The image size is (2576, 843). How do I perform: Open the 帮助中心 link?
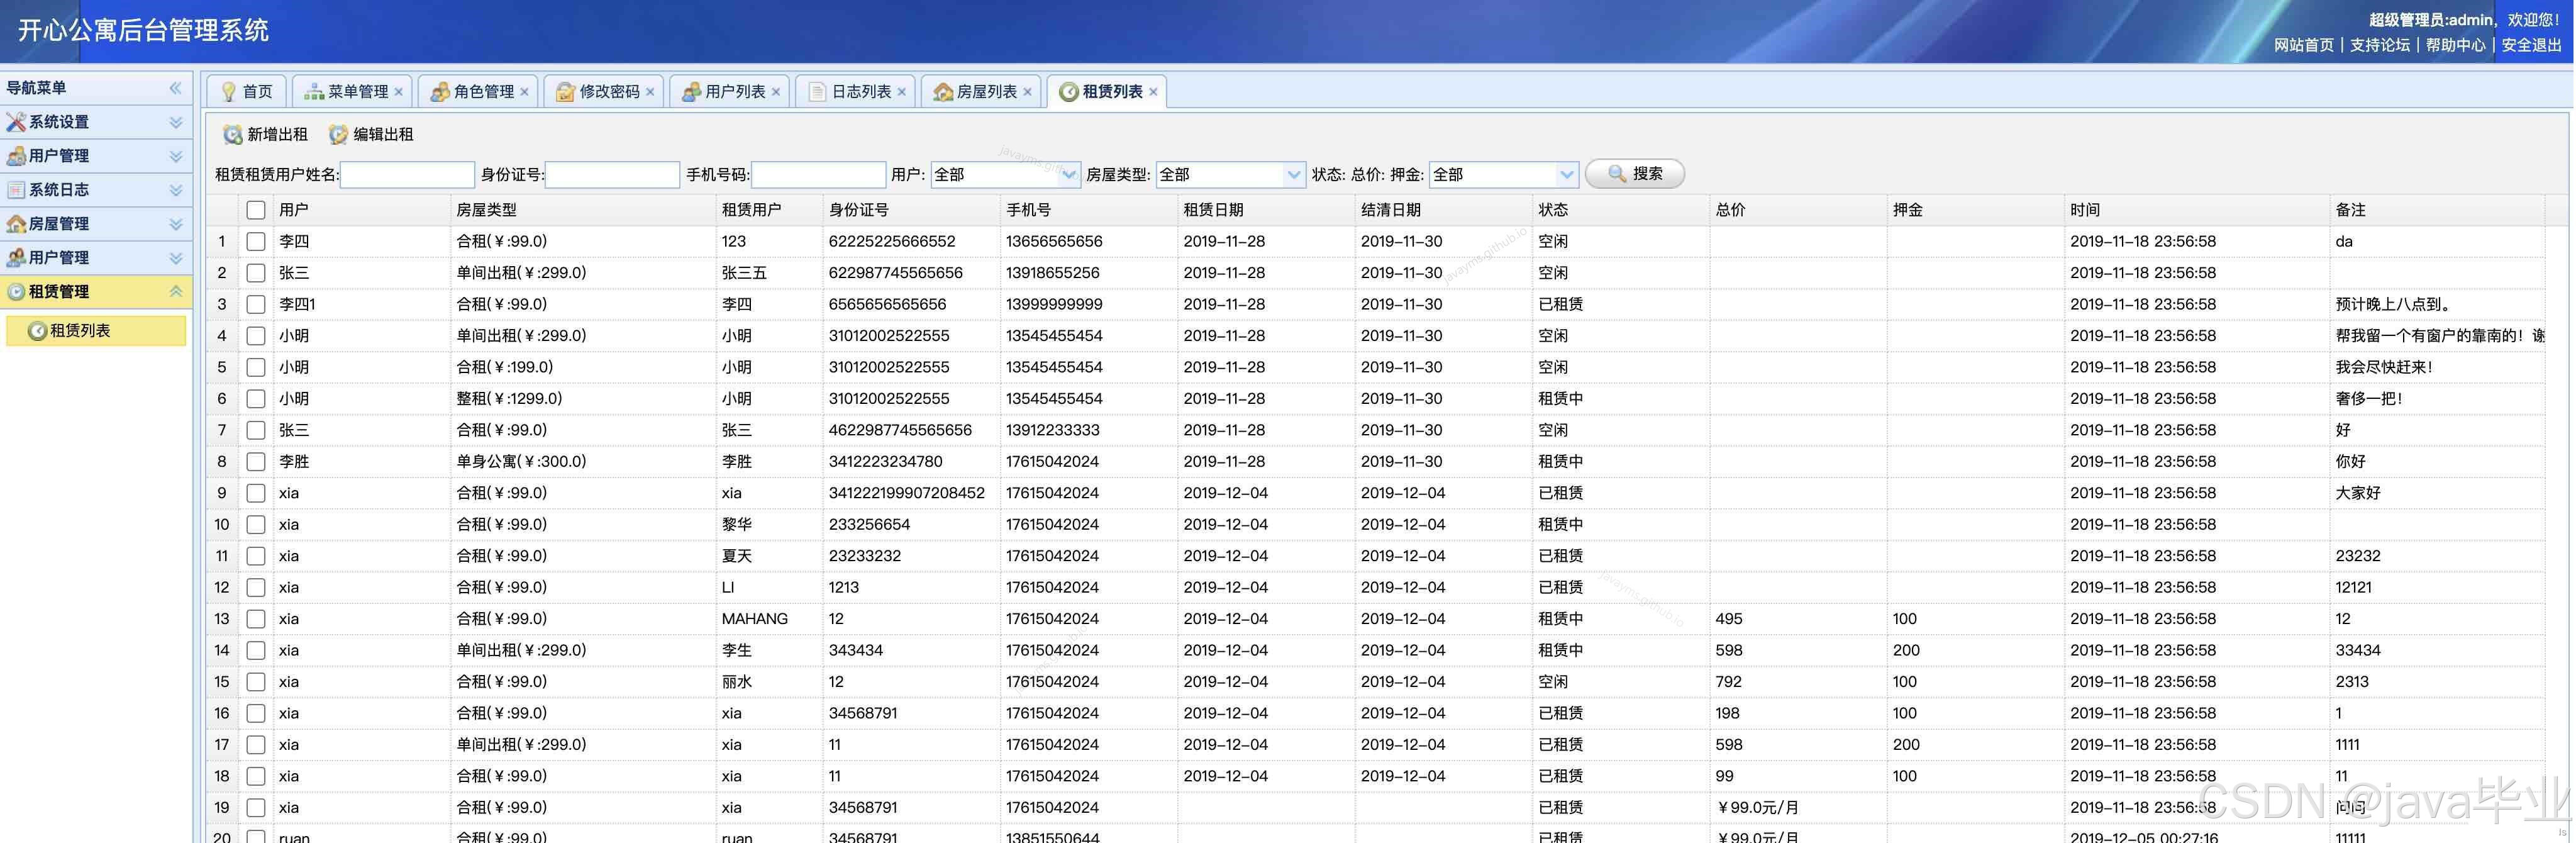2455,45
